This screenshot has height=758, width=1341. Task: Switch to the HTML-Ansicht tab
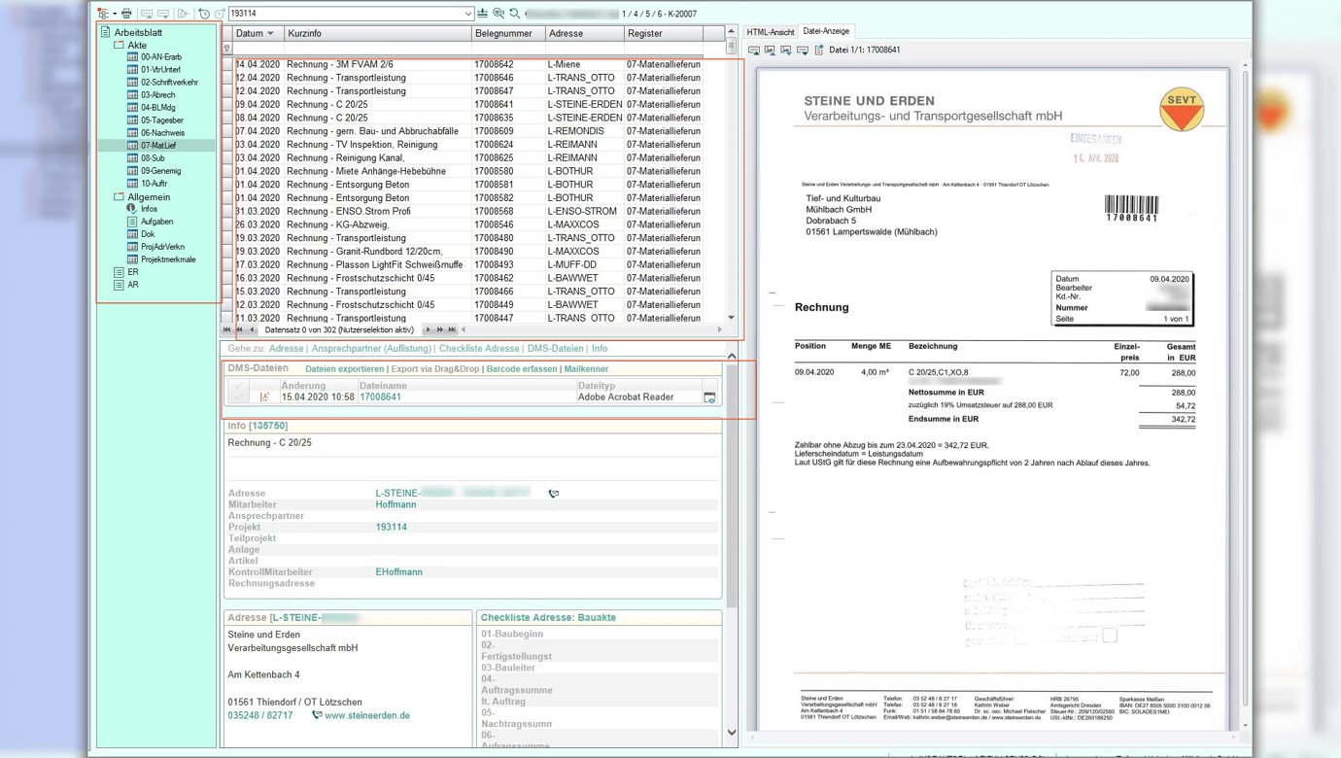pyautogui.click(x=770, y=32)
